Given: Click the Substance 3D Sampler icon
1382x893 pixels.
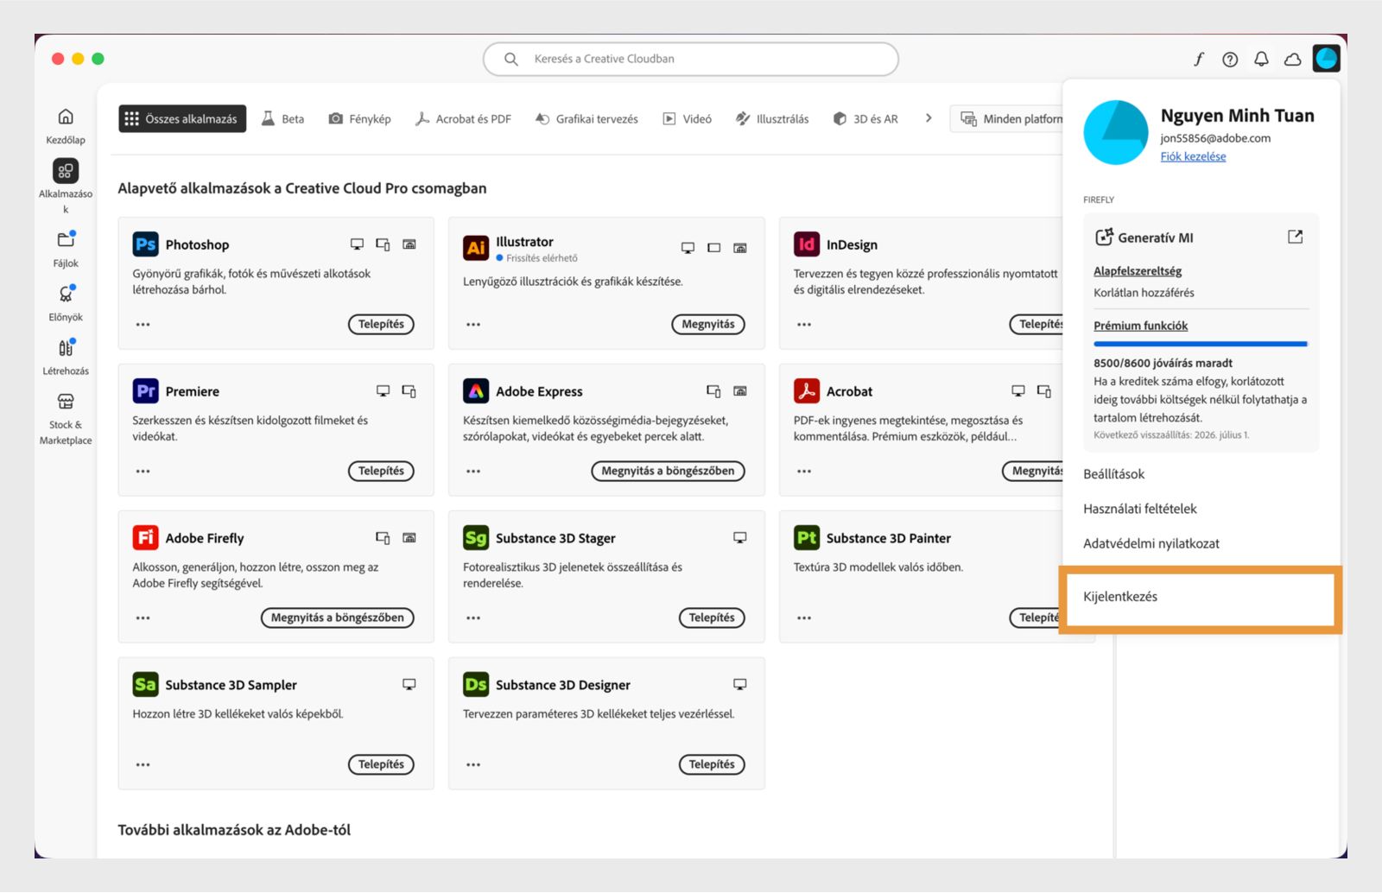Looking at the screenshot, I should 145,685.
